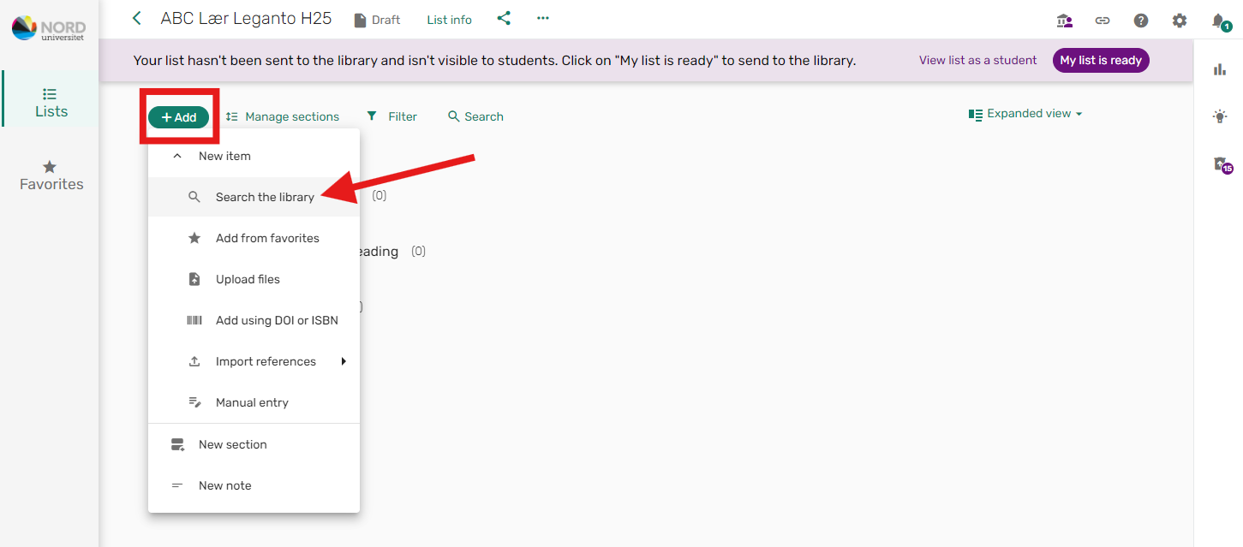
Task: Click the green Add button
Action: click(x=179, y=117)
